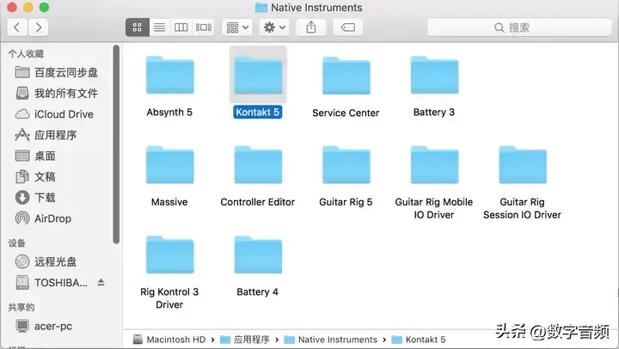This screenshot has height=349, width=619.
Task: Open the gear action menu
Action: [274, 28]
